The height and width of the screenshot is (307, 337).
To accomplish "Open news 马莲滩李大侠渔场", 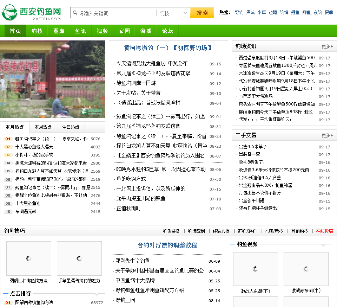I will (x=256, y=96).
